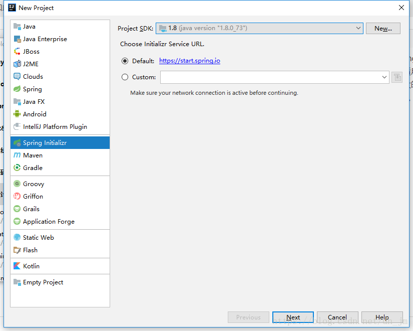The image size is (413, 331).
Task: Select the Custom URL radio button
Action: (x=125, y=77)
